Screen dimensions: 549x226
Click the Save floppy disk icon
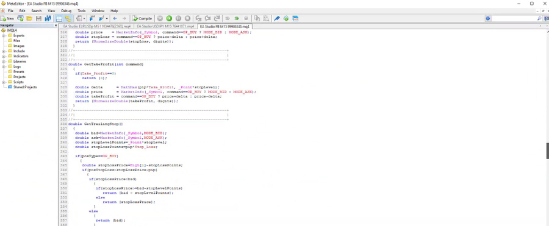[x=38, y=18]
